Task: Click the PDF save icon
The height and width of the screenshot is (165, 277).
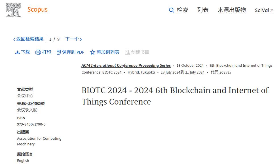Action: coord(59,52)
